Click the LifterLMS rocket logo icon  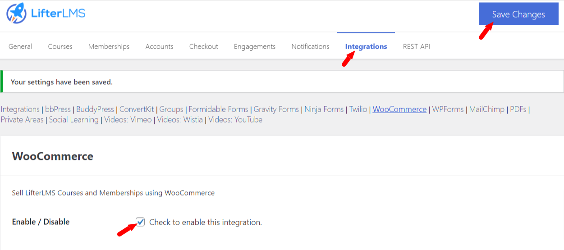[16, 13]
